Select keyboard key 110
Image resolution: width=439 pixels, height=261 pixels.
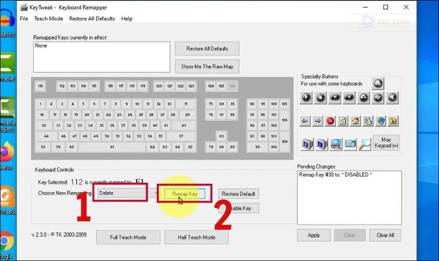[40, 86]
